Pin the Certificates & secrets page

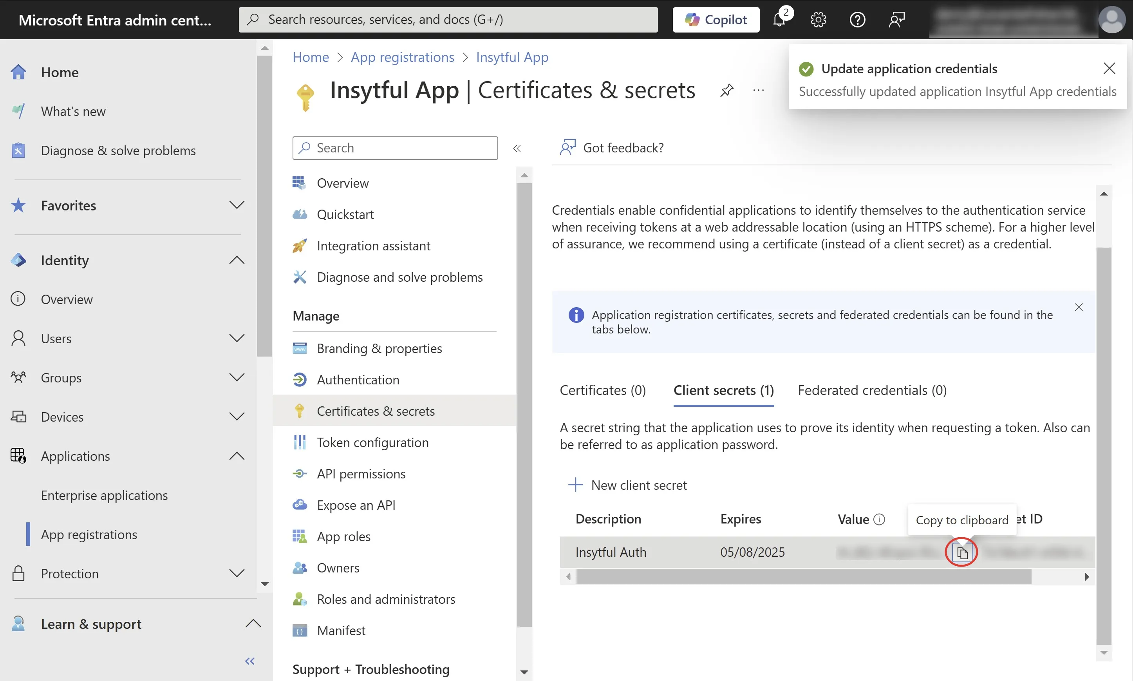727,91
